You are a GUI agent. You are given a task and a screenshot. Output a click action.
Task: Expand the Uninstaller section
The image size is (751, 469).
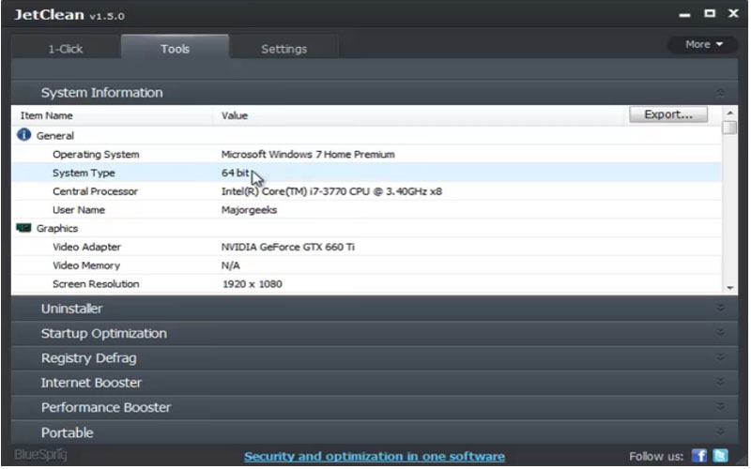point(375,309)
